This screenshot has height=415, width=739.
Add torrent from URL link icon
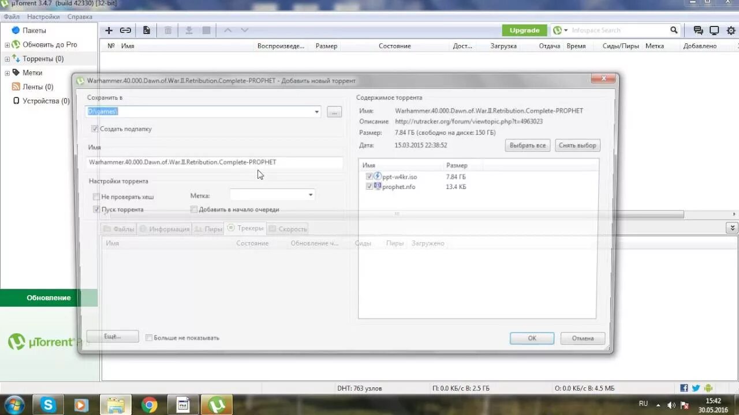click(x=125, y=30)
